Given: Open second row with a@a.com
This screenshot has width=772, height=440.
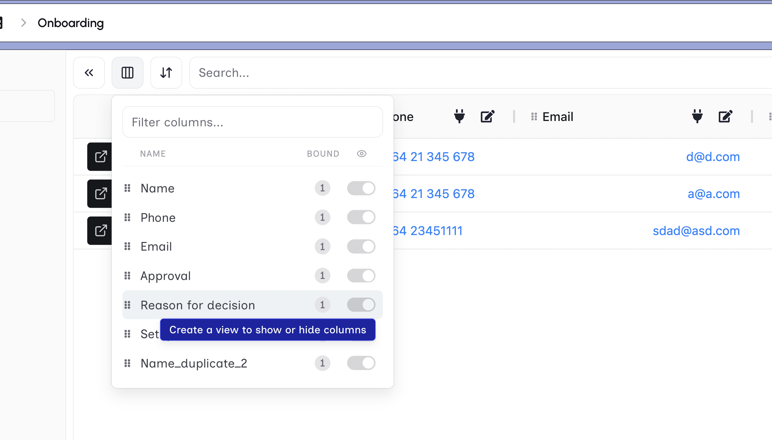Looking at the screenshot, I should (100, 194).
